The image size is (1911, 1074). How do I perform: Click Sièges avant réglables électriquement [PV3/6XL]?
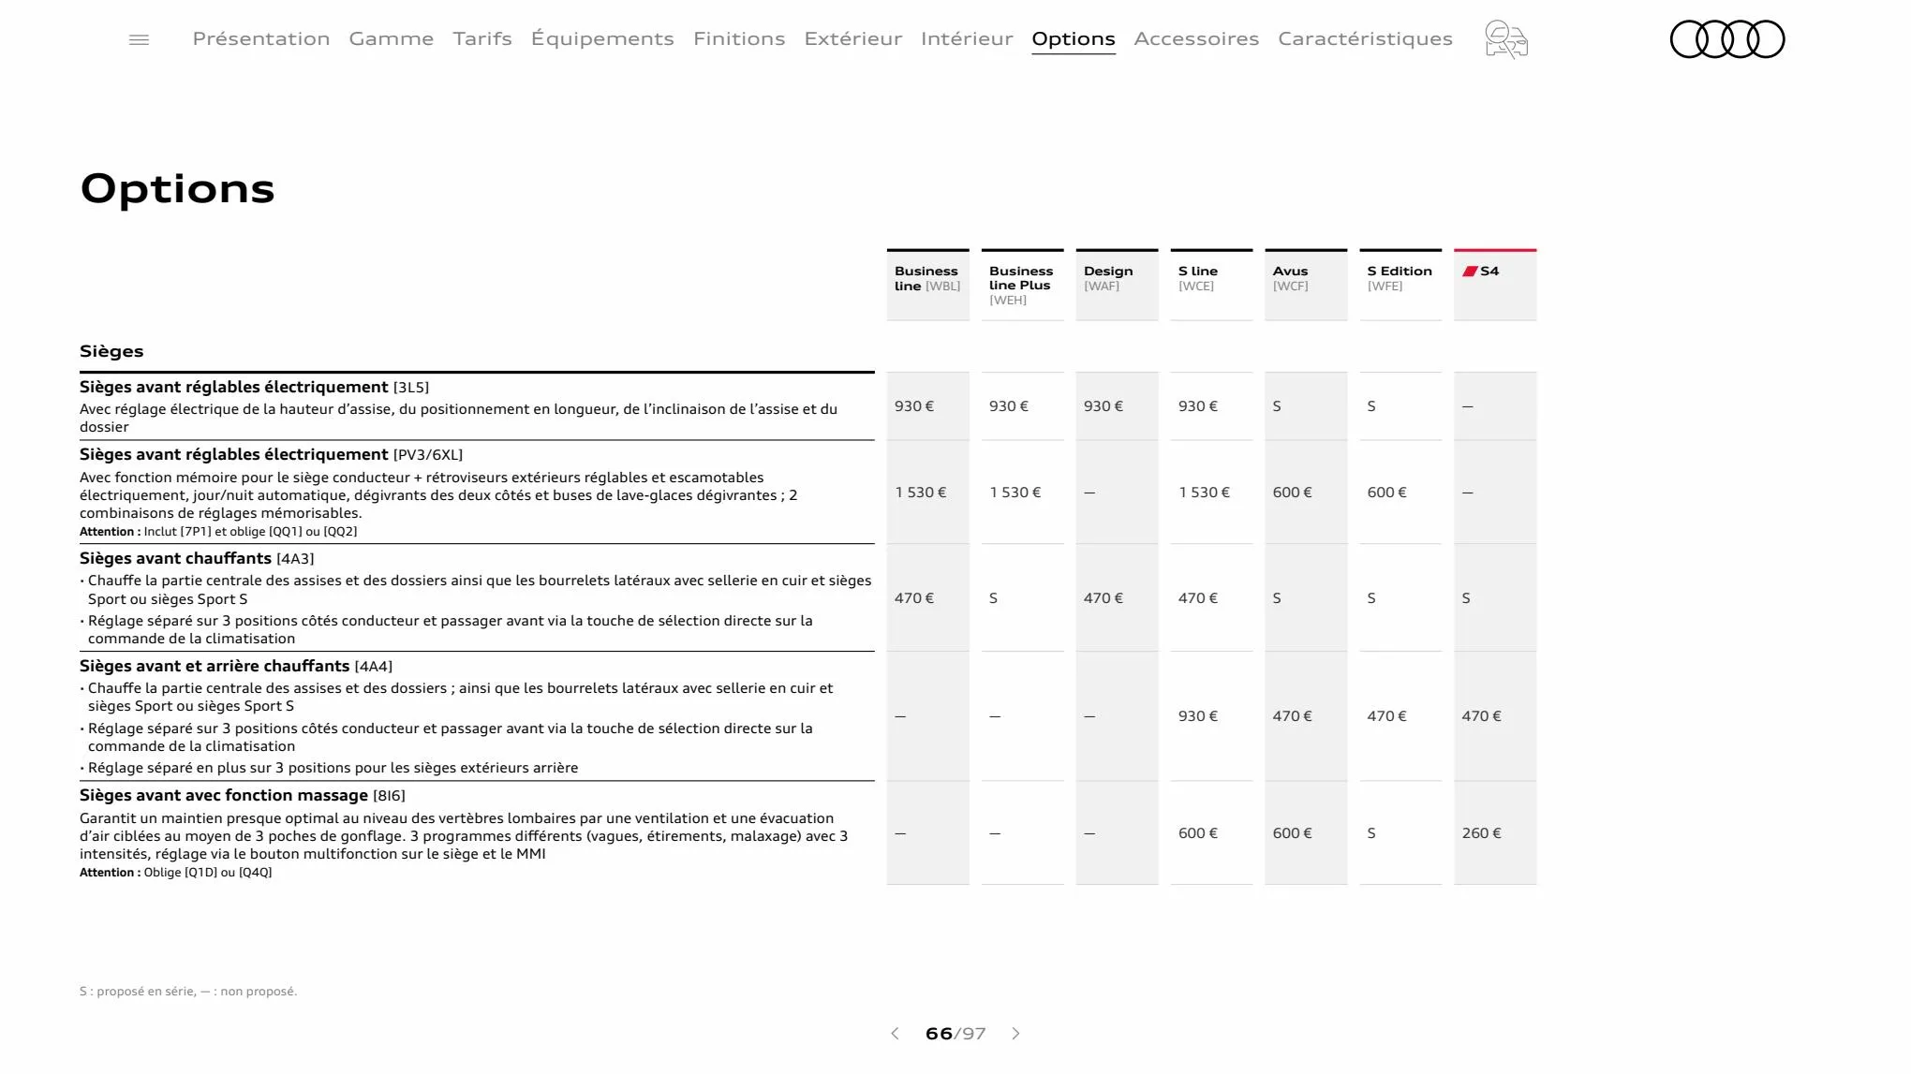click(x=271, y=454)
